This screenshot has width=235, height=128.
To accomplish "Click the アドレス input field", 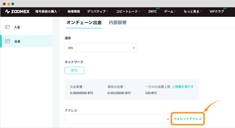I will (115, 119).
